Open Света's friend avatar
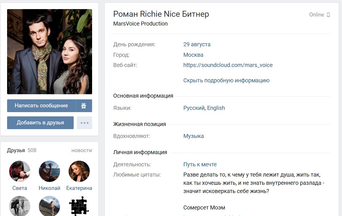Screen dimensions: 342x216 point(20,171)
